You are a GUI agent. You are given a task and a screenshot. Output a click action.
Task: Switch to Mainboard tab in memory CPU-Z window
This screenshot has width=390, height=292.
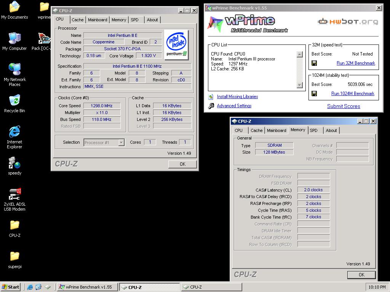tap(277, 130)
